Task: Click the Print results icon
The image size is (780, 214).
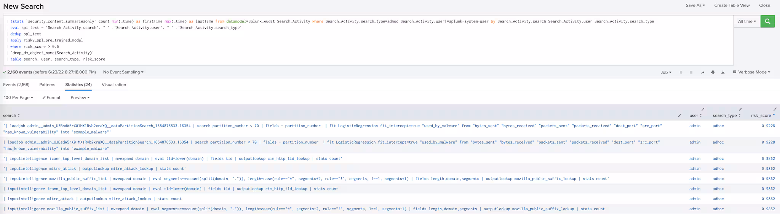Action: (x=713, y=72)
